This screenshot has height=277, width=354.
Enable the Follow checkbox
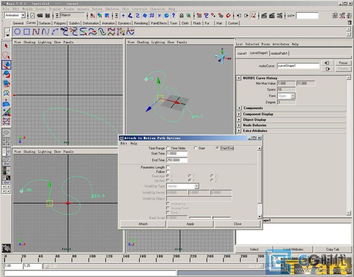(168, 172)
